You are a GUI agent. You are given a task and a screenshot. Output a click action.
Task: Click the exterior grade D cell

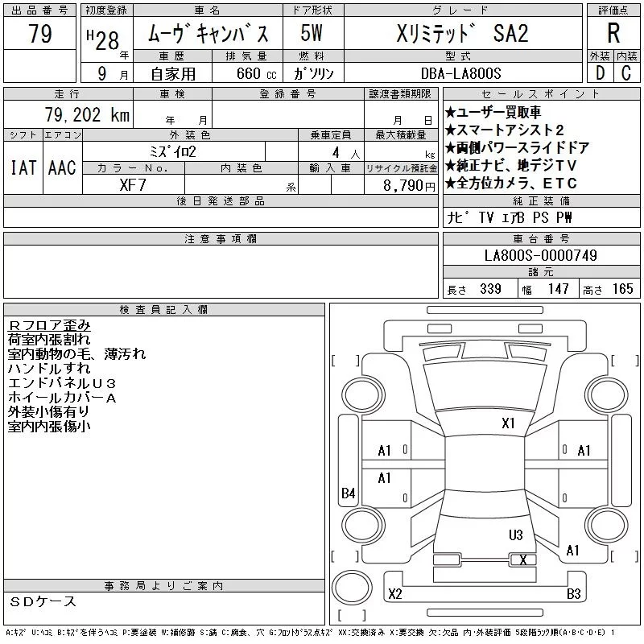[x=599, y=72]
